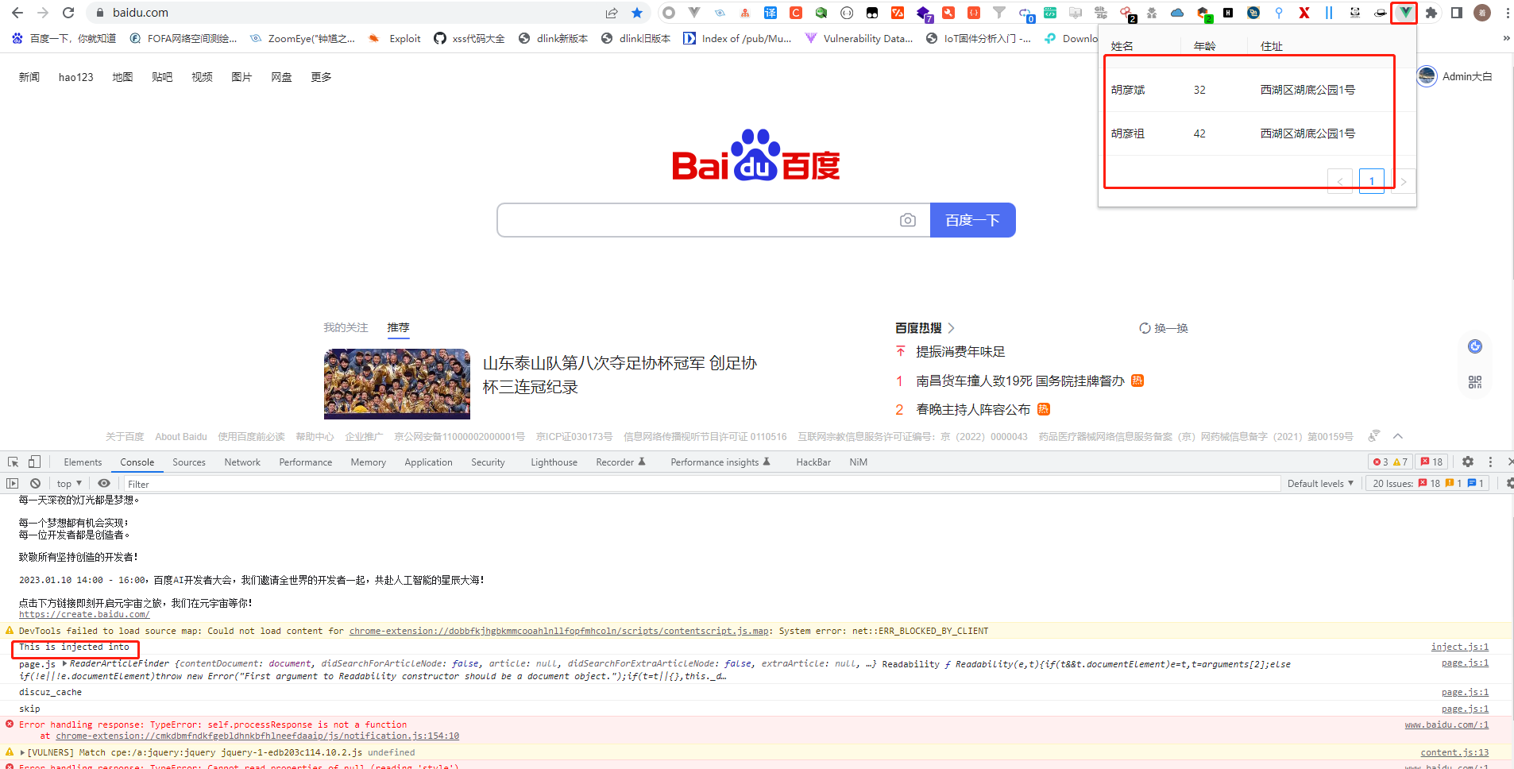This screenshot has width=1514, height=769.
Task: Click the orange C extension icon
Action: (x=796, y=13)
